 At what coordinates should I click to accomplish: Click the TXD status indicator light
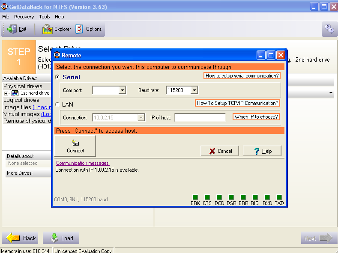coord(279,197)
